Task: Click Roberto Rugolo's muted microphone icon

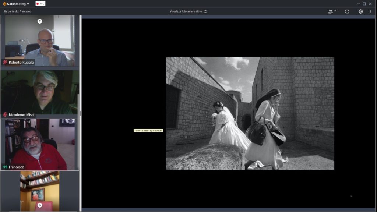Action: pos(5,62)
